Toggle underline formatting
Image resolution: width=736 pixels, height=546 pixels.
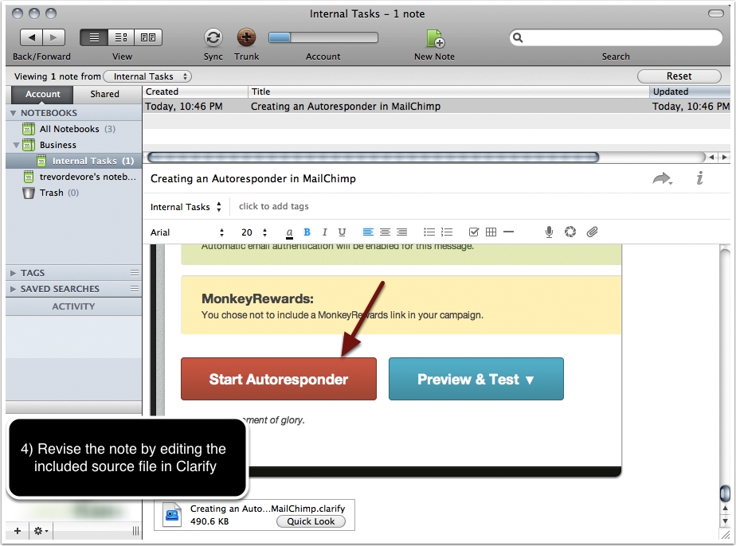[x=342, y=232]
